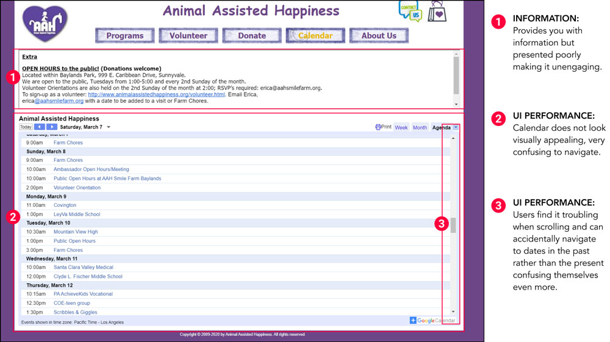The width and height of the screenshot is (610, 342).
Task: Open the COE-teen group event
Action: 72,303
